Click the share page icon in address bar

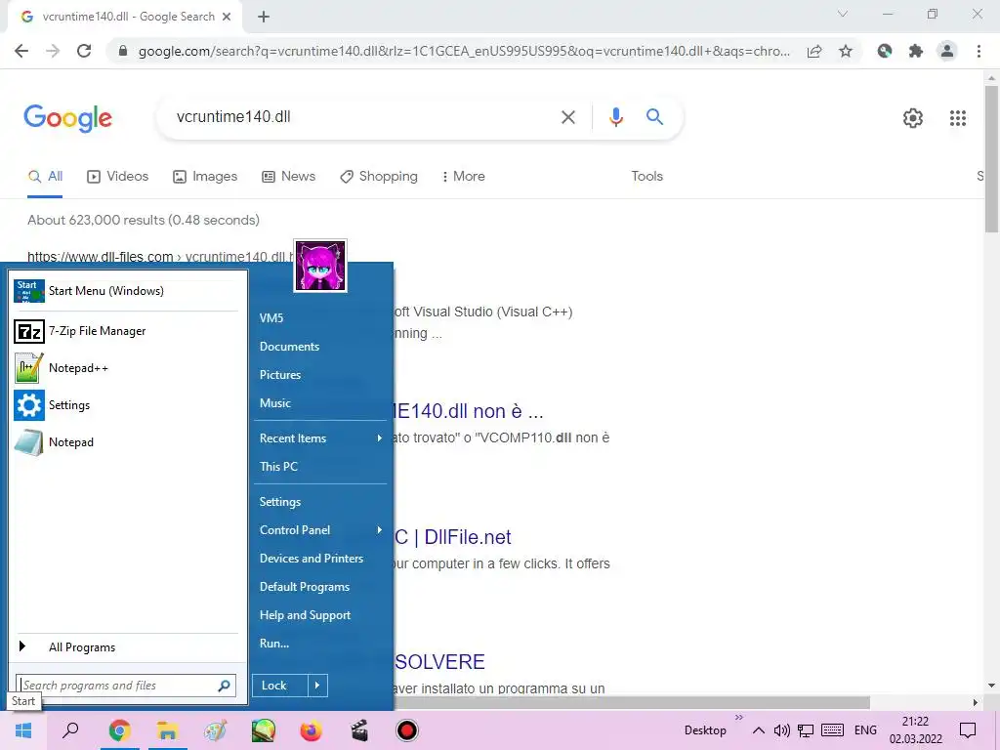tap(814, 52)
